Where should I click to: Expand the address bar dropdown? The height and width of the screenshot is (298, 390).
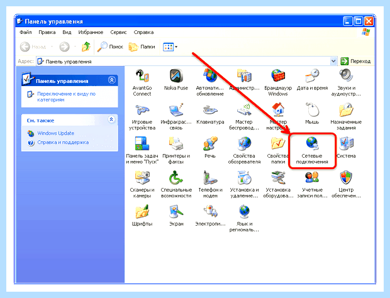point(333,61)
